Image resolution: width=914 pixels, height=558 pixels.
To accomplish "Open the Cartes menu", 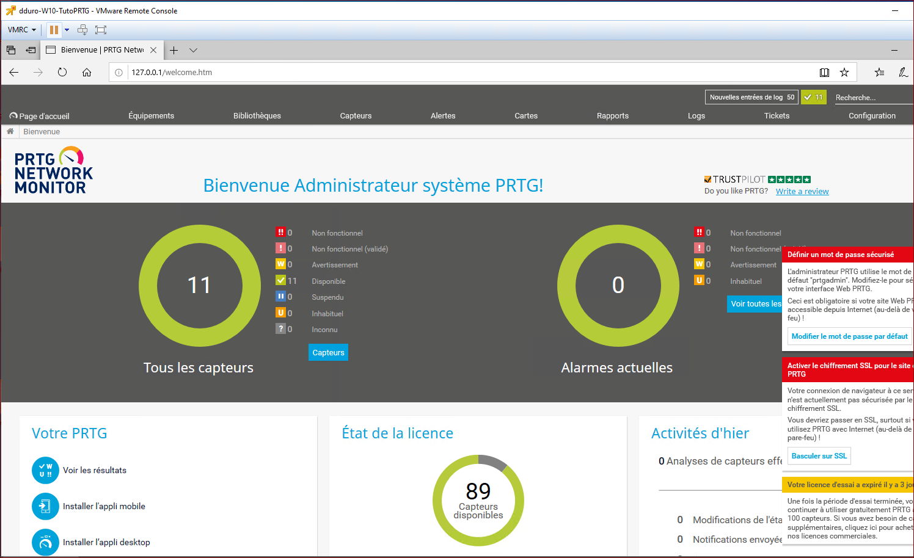I will [526, 116].
